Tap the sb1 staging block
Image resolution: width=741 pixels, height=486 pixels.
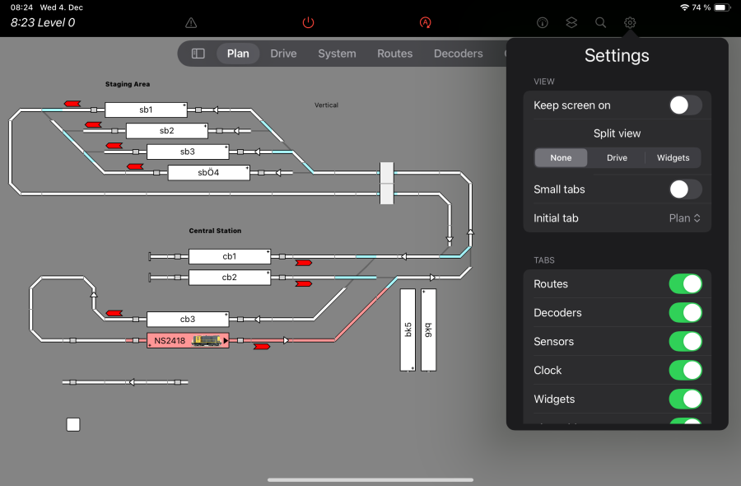coord(146,110)
